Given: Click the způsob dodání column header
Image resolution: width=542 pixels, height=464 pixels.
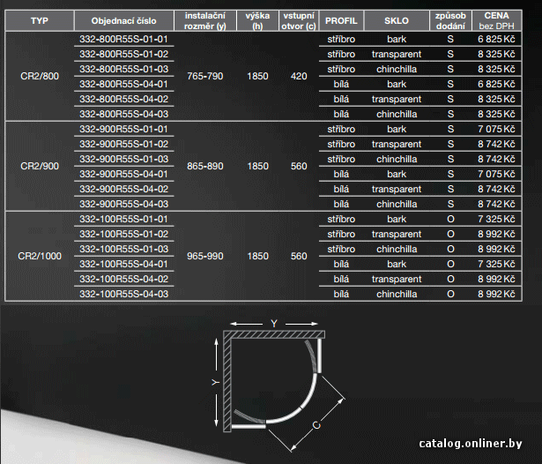Looking at the screenshot, I should click(x=450, y=21).
